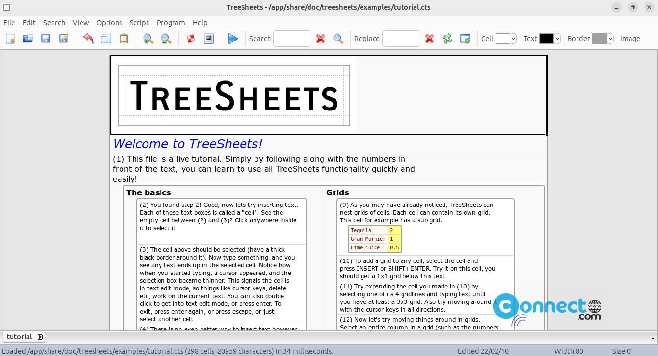The image size is (658, 356).
Task: Zoom out with the minus magnifier icon
Action: click(x=166, y=39)
